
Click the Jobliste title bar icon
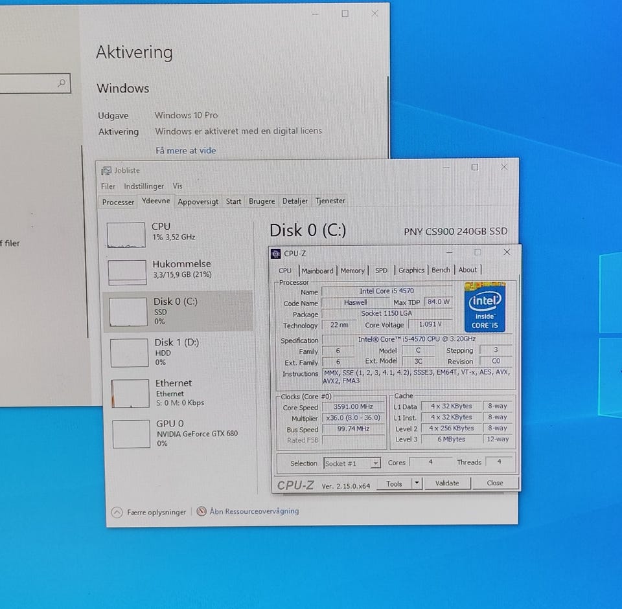[106, 171]
